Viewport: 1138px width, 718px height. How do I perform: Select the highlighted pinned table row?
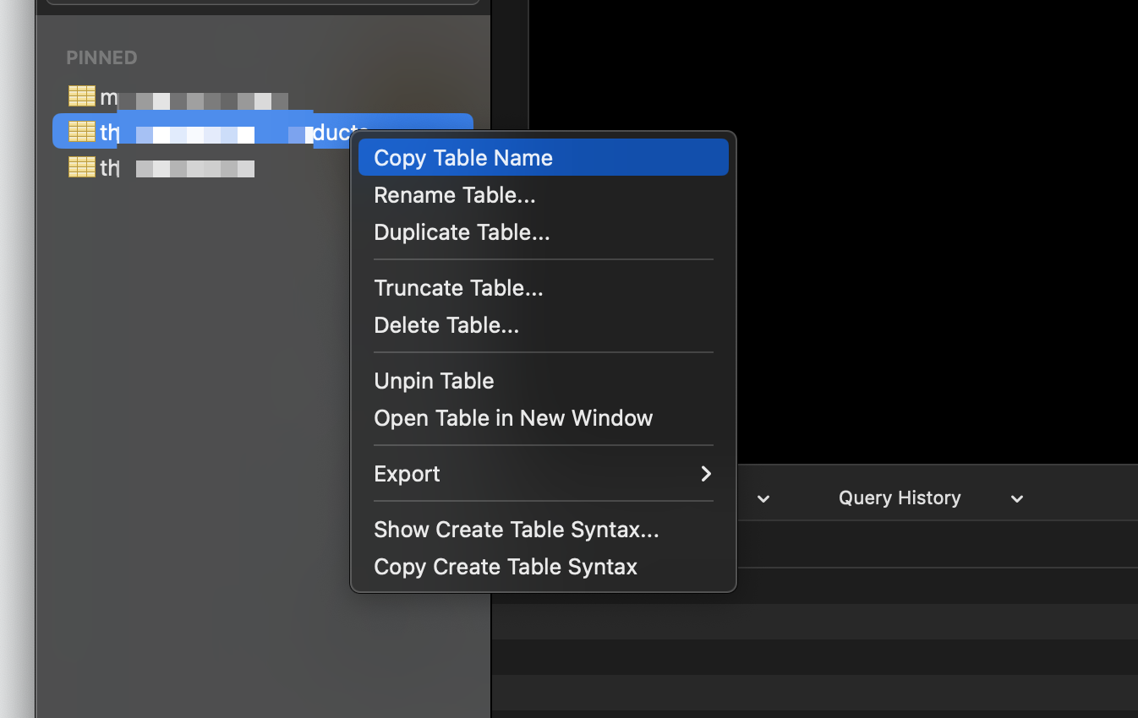211,132
